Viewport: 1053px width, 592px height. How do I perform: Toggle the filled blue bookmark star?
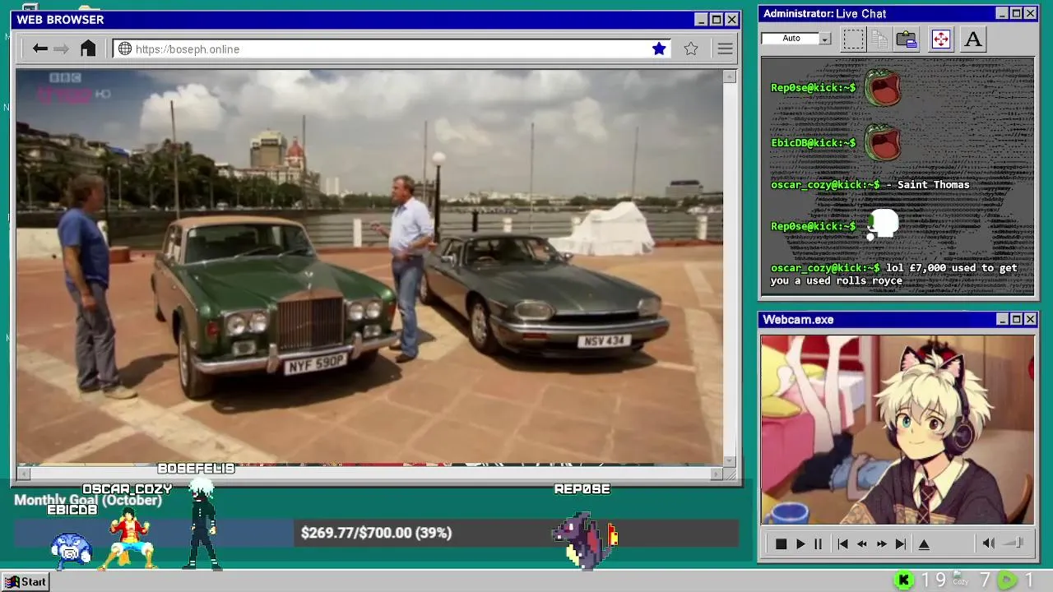(x=659, y=49)
